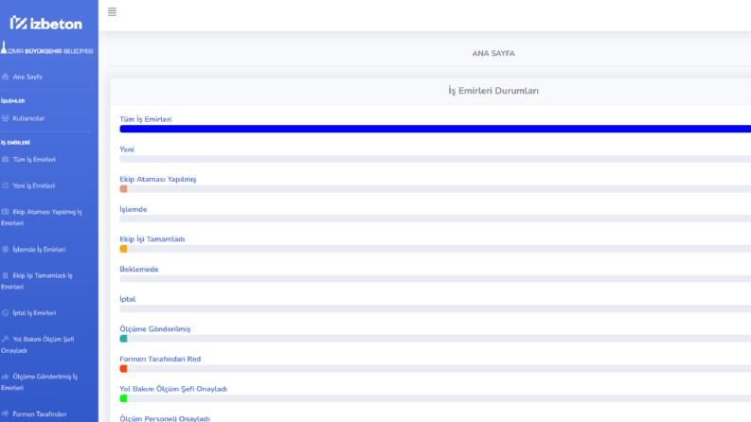Screen dimensions: 751x422
Task: Open Formen Tarafından sidebar item
Action: click(40, 414)
